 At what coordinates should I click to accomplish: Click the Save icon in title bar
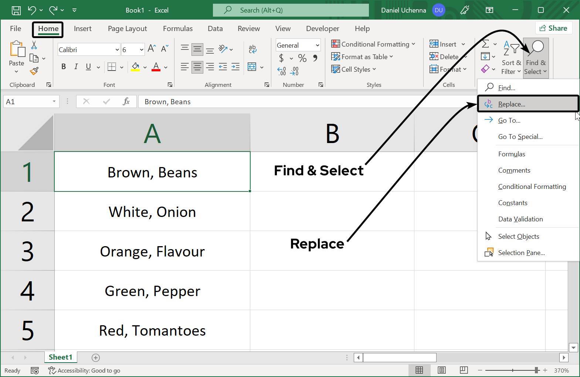[x=16, y=10]
